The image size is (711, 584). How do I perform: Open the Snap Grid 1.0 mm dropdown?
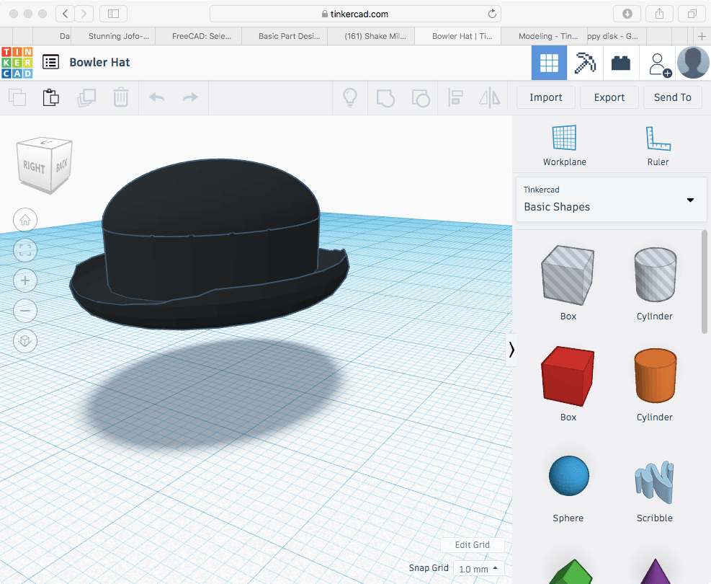478,569
